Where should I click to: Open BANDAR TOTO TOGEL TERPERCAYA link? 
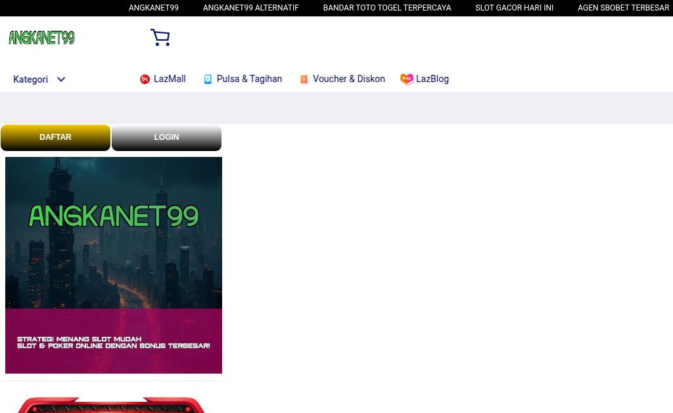coord(386,8)
